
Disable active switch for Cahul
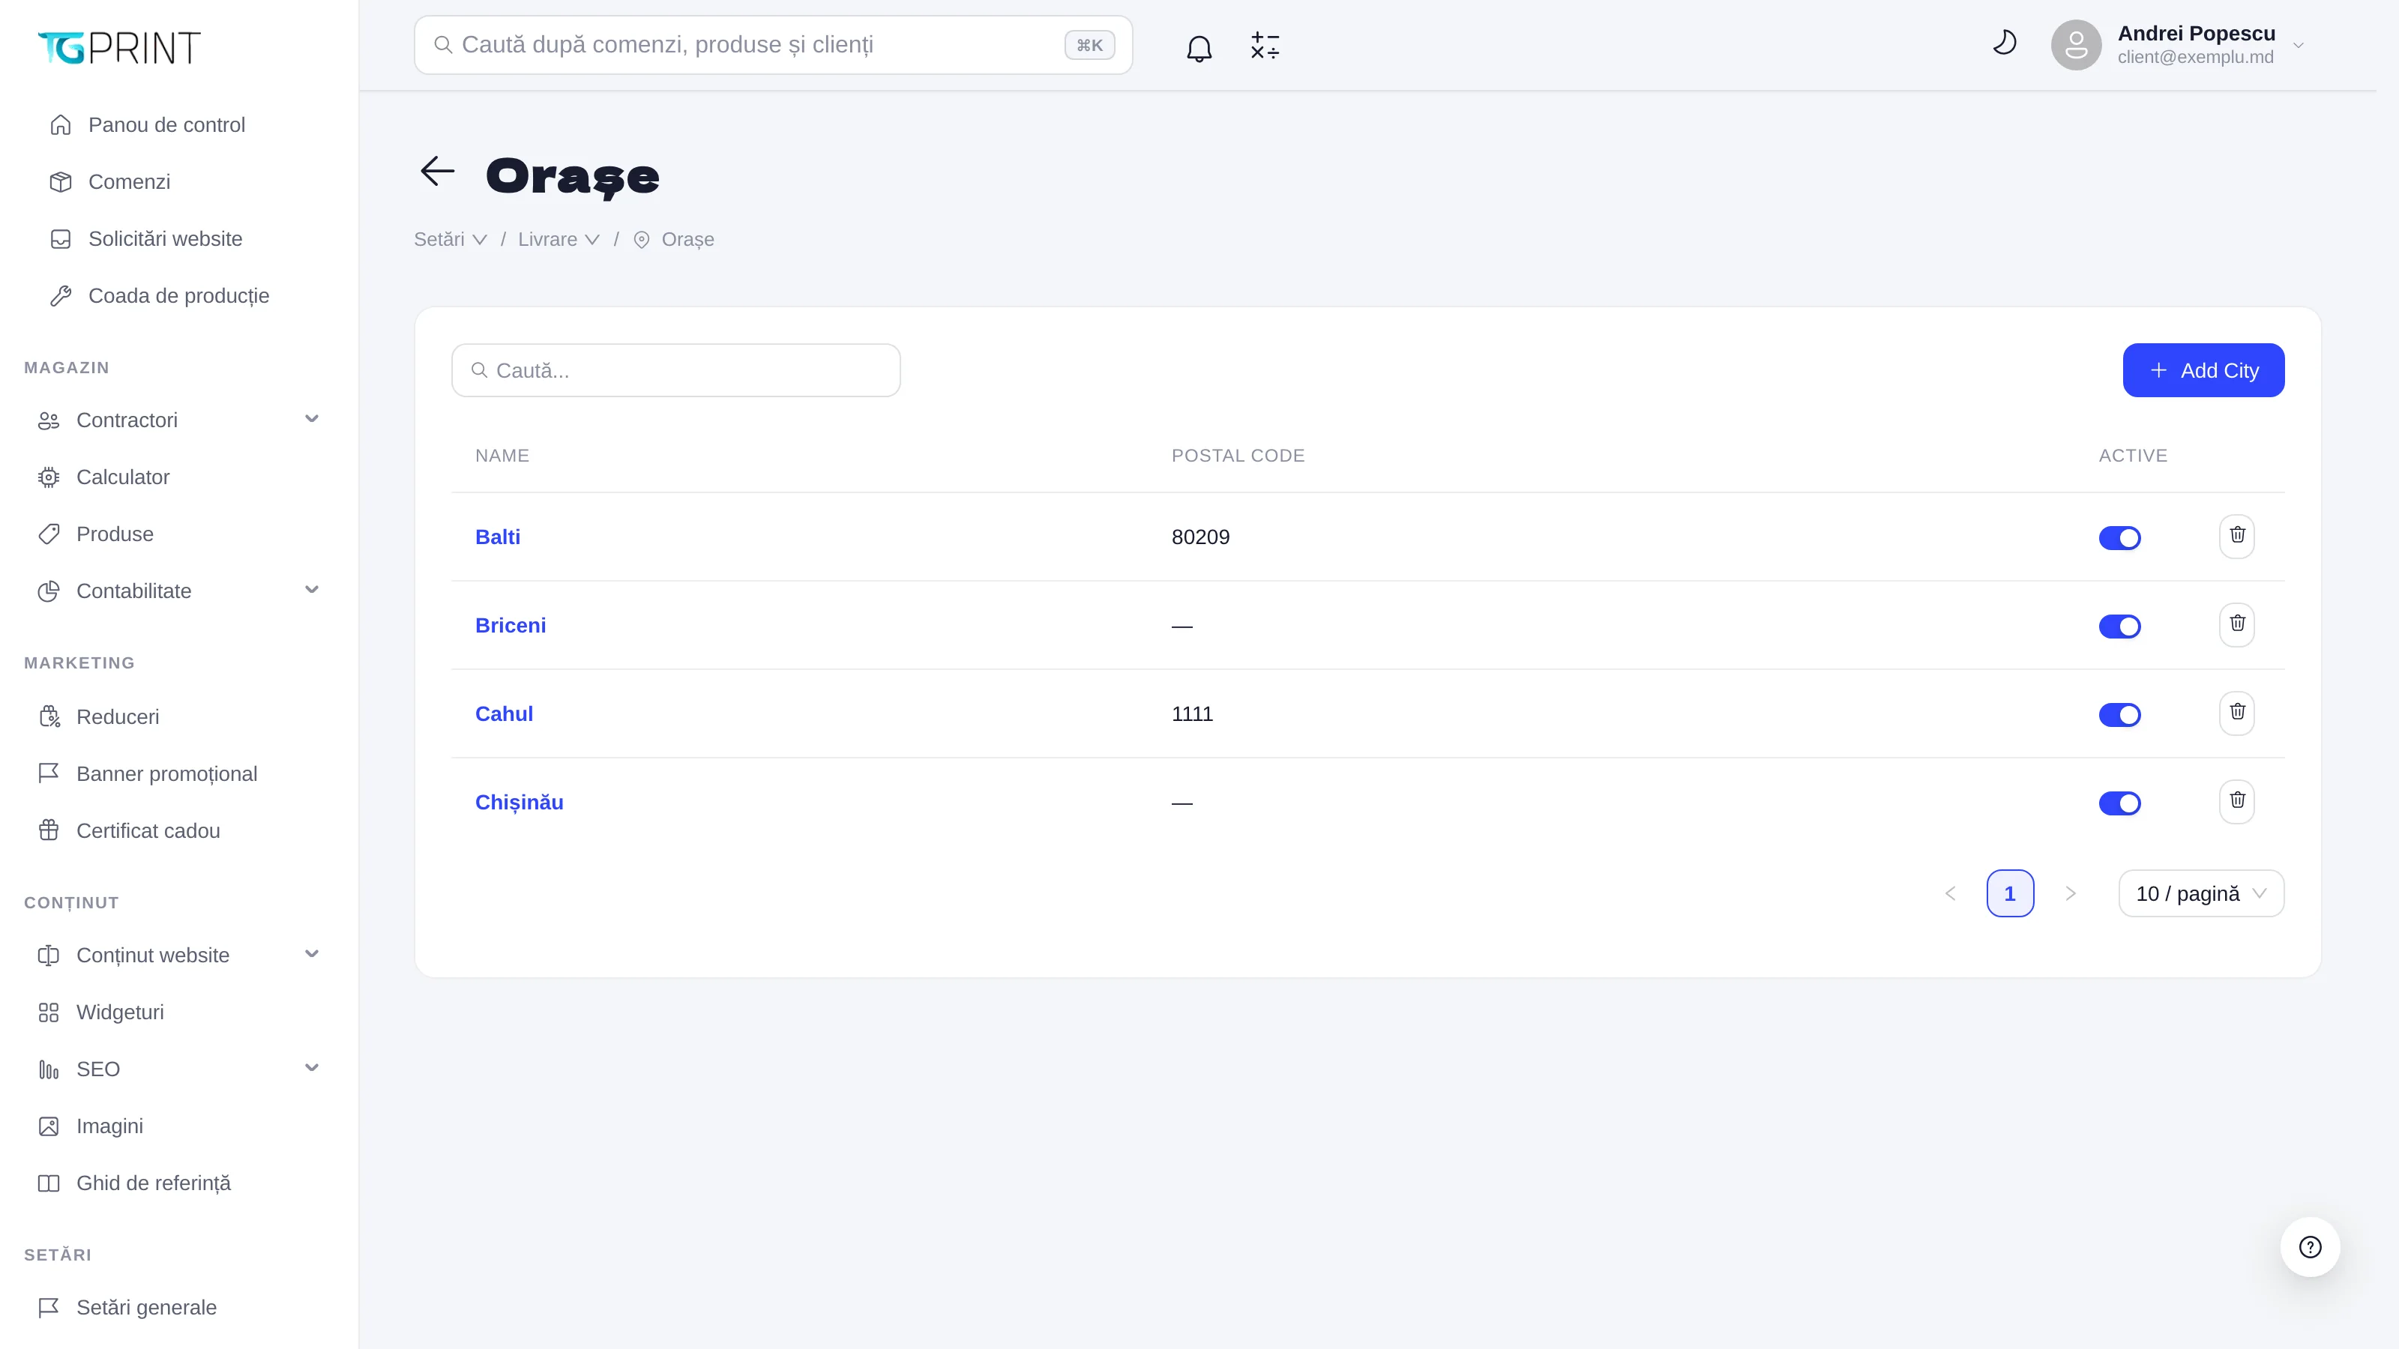point(2119,715)
